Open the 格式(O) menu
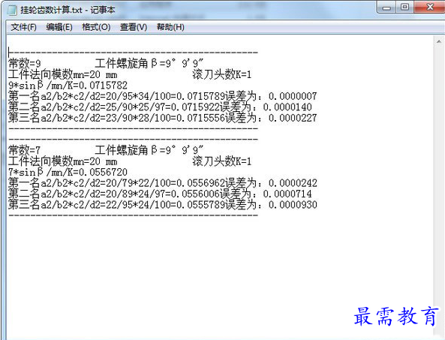The image size is (445, 340). pyautogui.click(x=96, y=27)
